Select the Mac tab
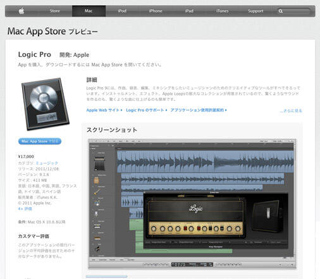The height and width of the screenshot is (279, 320). pos(89,11)
